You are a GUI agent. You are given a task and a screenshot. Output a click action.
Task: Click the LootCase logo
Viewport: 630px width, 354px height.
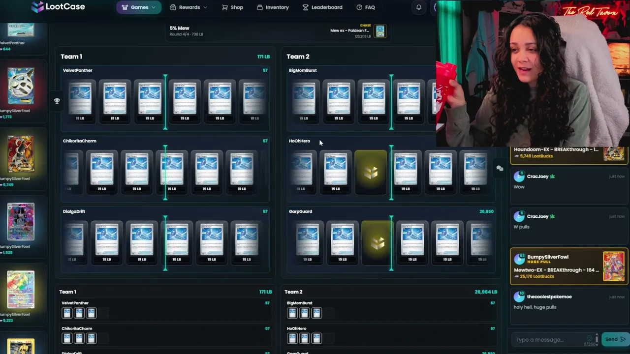[x=58, y=7]
